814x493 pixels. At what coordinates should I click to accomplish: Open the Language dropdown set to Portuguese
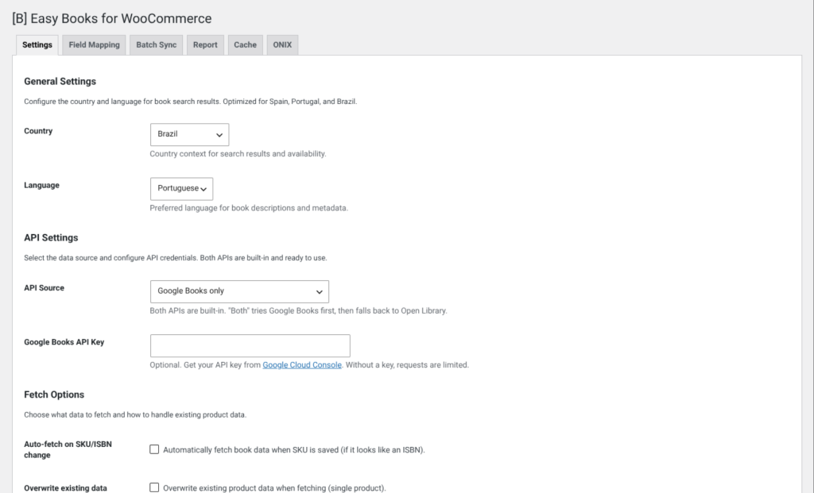182,189
